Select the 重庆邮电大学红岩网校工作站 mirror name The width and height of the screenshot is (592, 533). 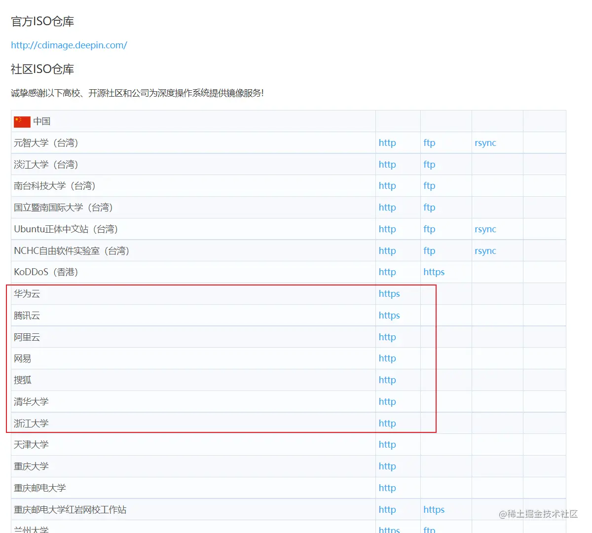(x=70, y=510)
